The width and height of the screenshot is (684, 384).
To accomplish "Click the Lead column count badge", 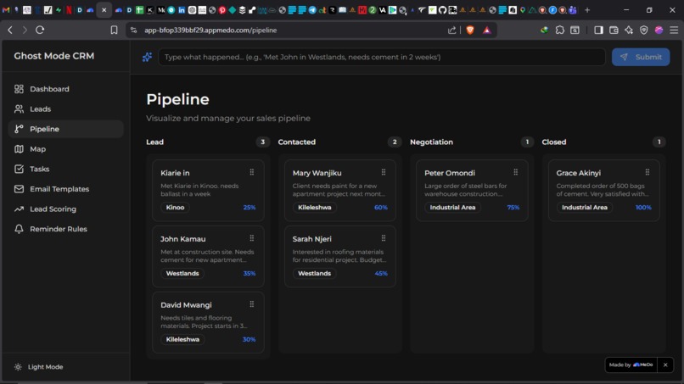I will pyautogui.click(x=262, y=142).
